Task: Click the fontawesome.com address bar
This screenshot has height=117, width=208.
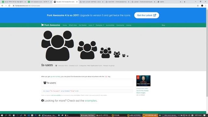Action: point(105,6)
